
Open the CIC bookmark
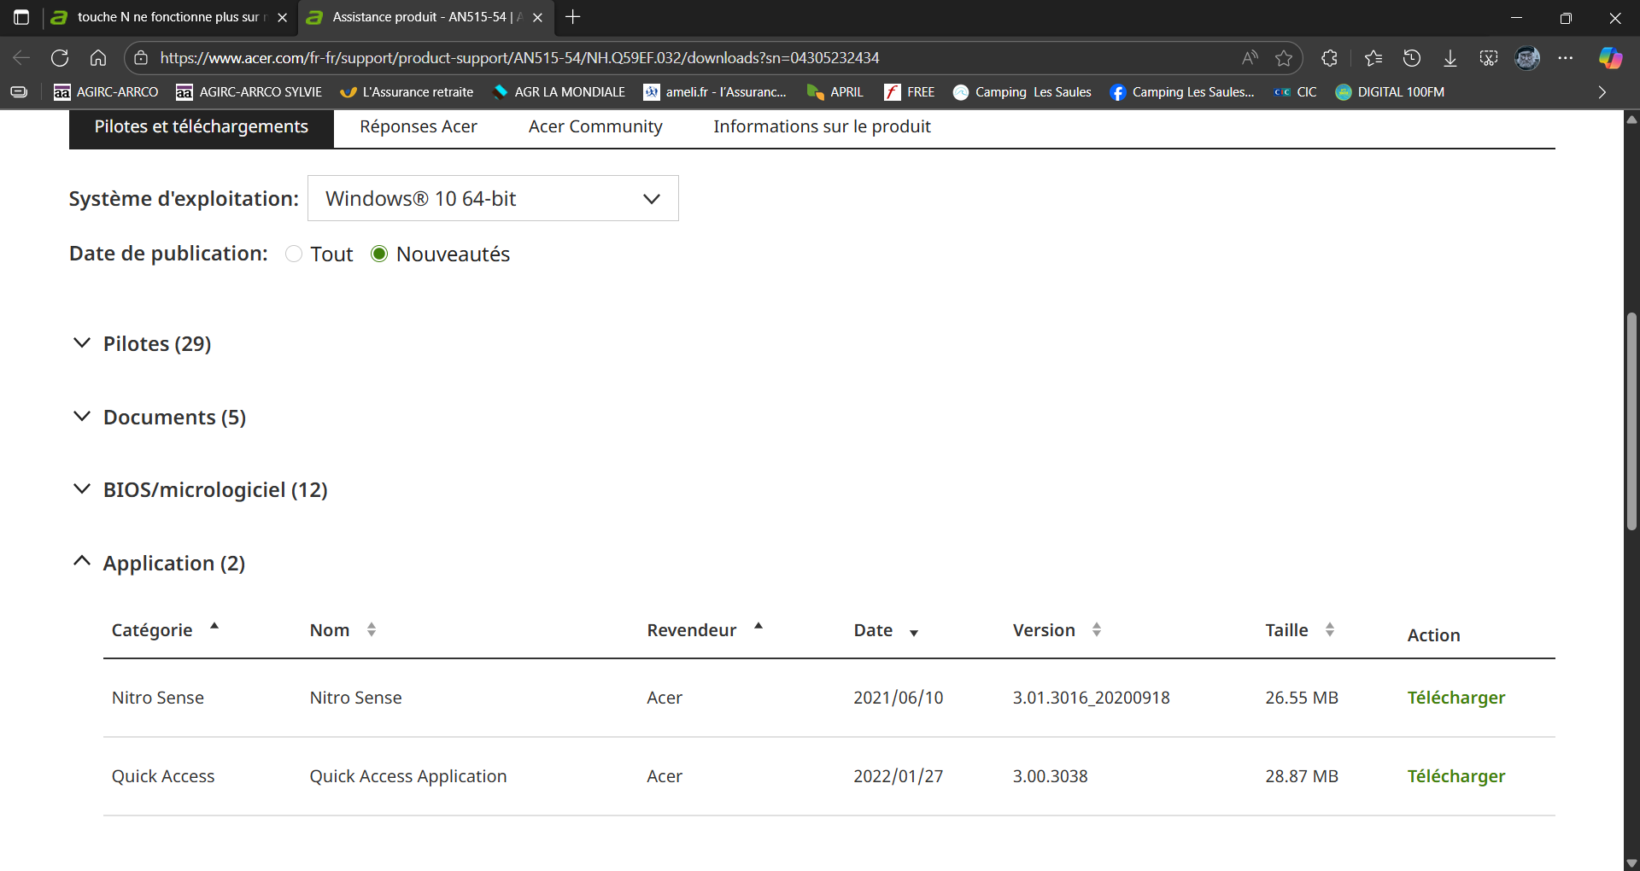tap(1295, 92)
